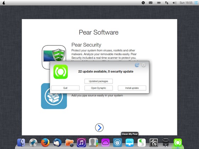Quit the update manager dialog
Viewport: 199px width, 149px height.
tap(65, 88)
